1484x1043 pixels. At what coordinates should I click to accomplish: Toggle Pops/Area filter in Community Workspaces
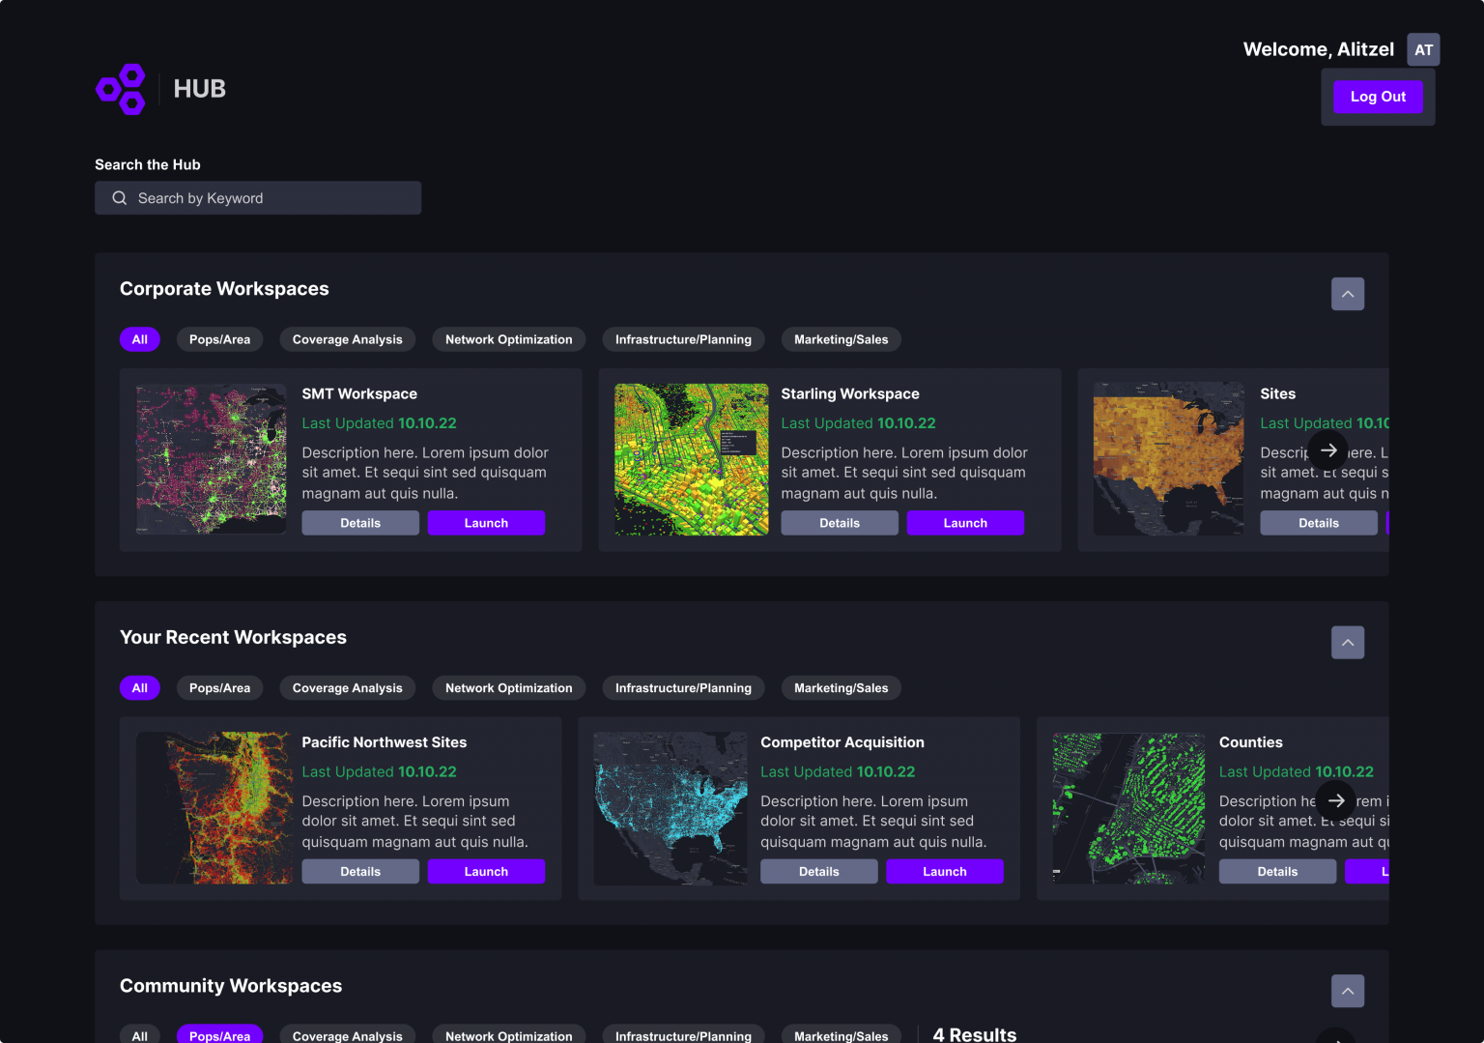point(219,1035)
